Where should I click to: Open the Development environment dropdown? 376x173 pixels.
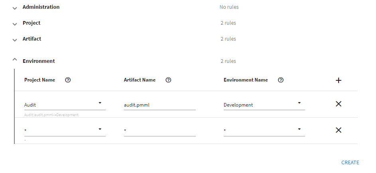point(299,103)
